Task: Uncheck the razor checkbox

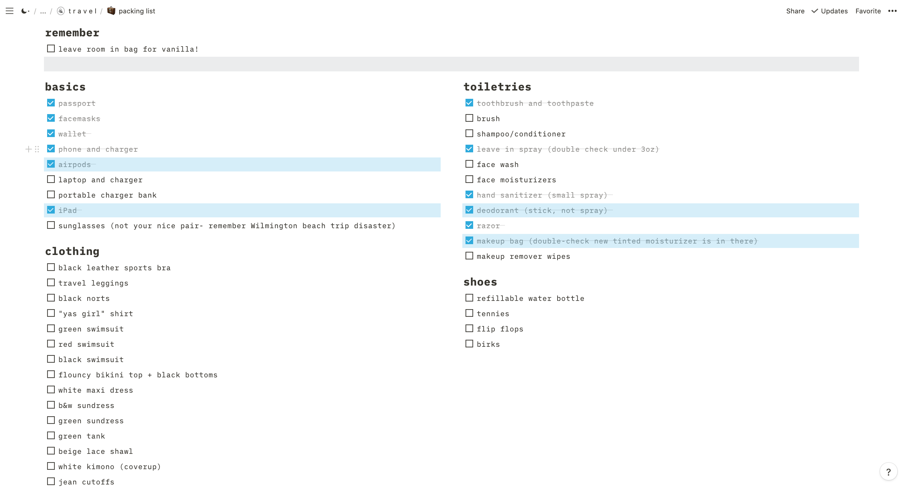Action: (469, 225)
